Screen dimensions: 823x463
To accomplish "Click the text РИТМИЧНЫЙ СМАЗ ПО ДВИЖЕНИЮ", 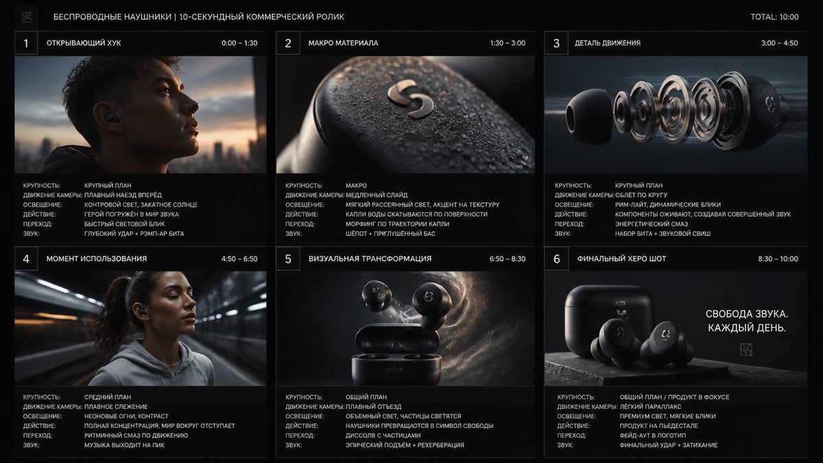I will (x=136, y=435).
